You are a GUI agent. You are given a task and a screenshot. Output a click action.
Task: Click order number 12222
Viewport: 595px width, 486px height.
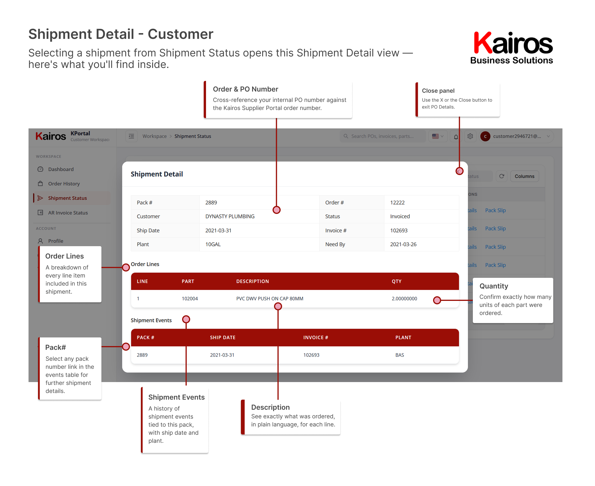[x=397, y=203]
